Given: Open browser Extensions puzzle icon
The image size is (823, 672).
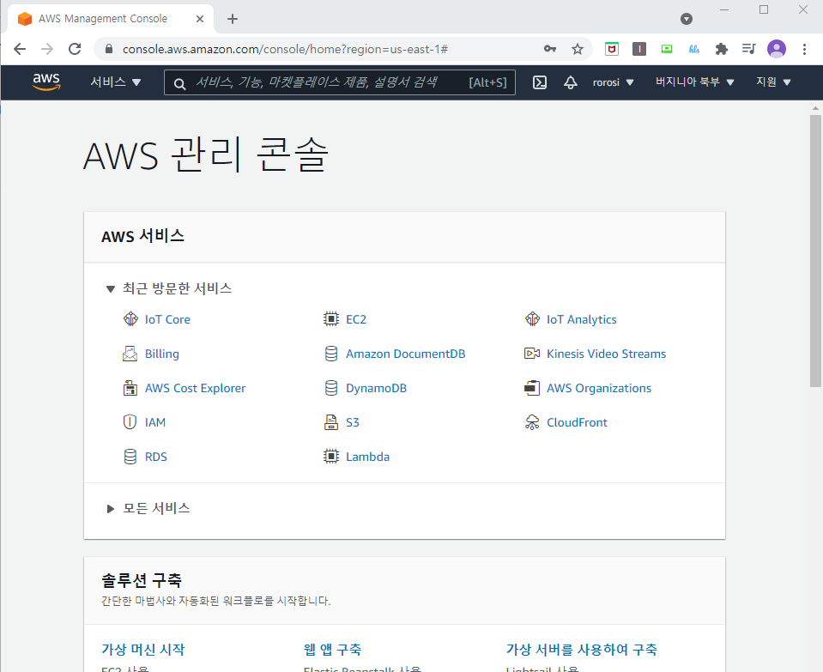Looking at the screenshot, I should [722, 49].
